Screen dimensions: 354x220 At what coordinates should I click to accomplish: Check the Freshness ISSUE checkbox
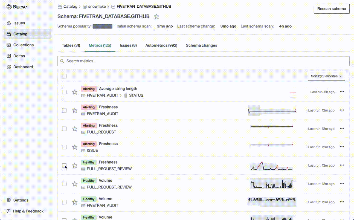coord(64,147)
